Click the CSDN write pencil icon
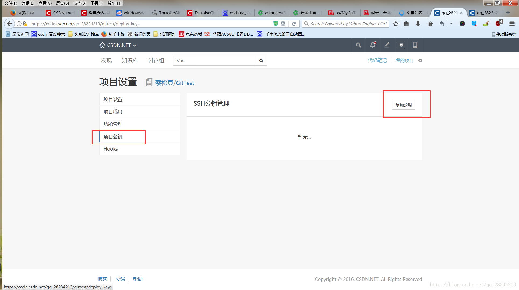The width and height of the screenshot is (519, 290). point(387,45)
